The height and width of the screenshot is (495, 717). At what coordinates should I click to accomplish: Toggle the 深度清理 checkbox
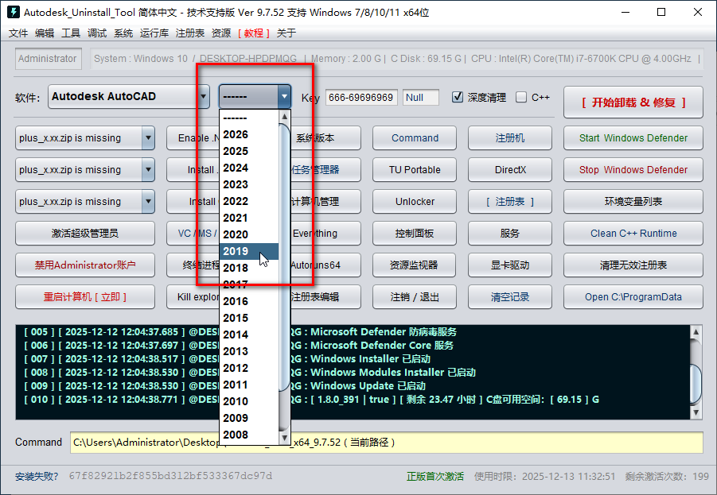click(x=458, y=97)
